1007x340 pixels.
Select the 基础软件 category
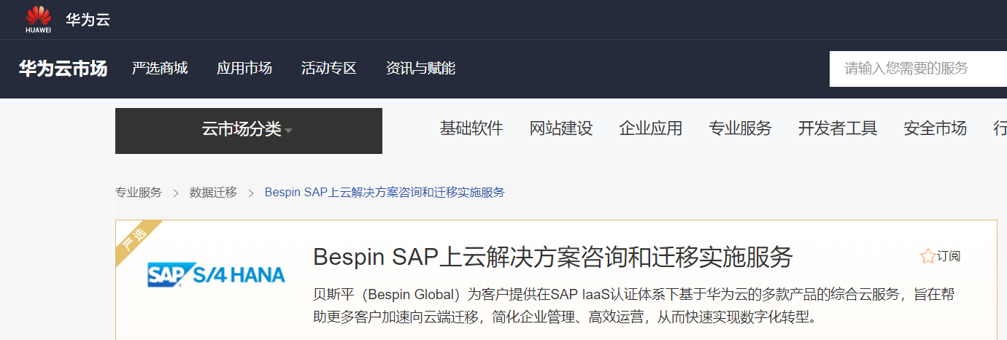tap(471, 128)
